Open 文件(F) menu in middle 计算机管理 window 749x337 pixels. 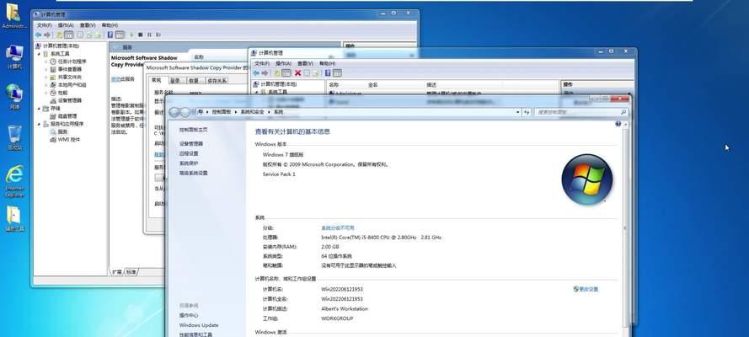pyautogui.click(x=262, y=63)
